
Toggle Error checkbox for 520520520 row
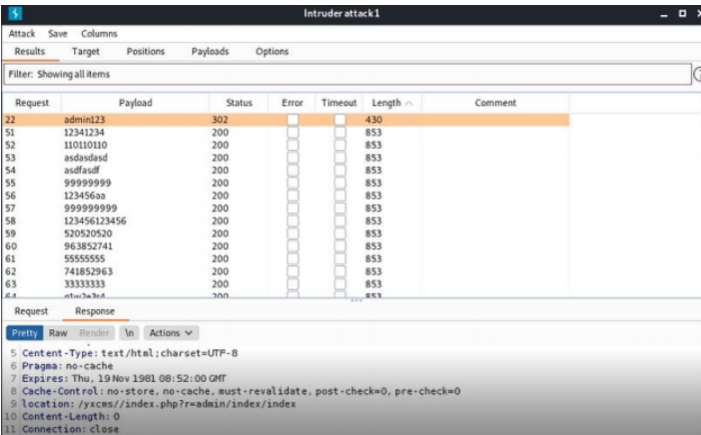coord(293,233)
